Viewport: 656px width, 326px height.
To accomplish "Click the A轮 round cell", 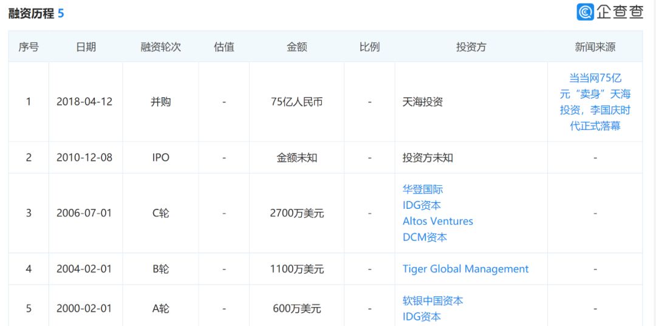I will tap(160, 309).
